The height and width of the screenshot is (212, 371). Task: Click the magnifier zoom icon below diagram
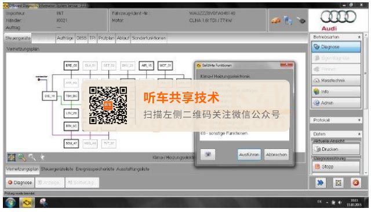coord(22,157)
